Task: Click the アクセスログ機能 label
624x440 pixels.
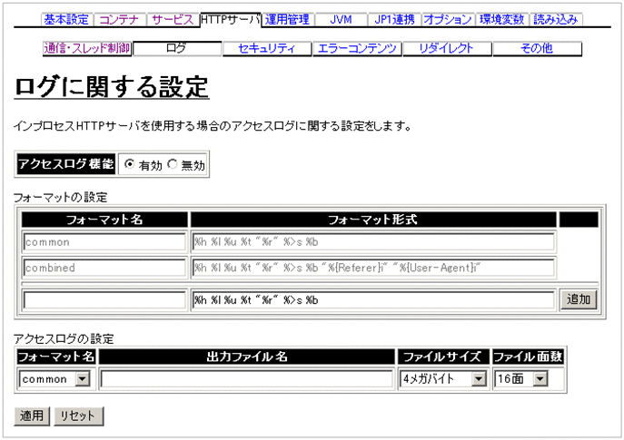Action: [66, 164]
